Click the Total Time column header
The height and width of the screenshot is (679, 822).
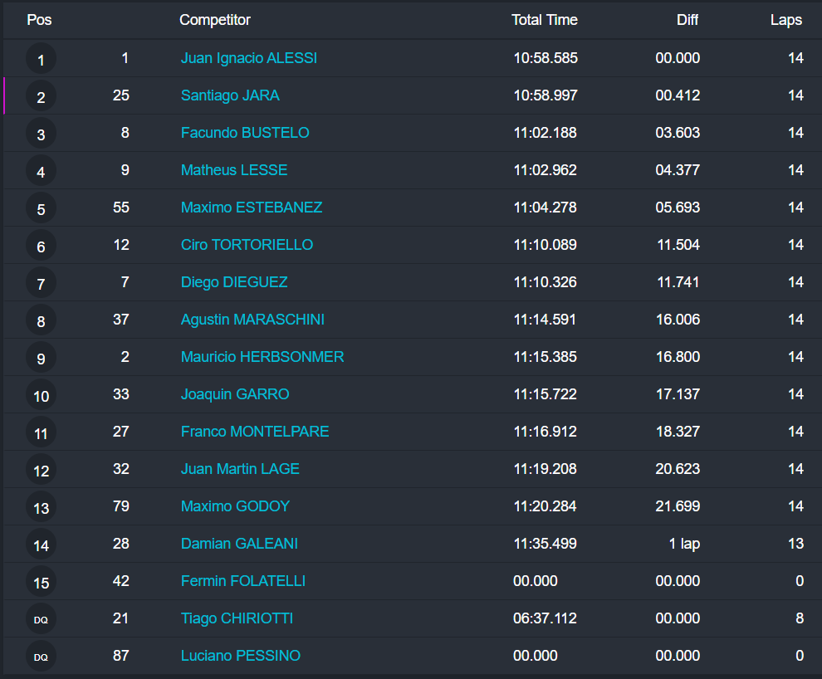545,20
